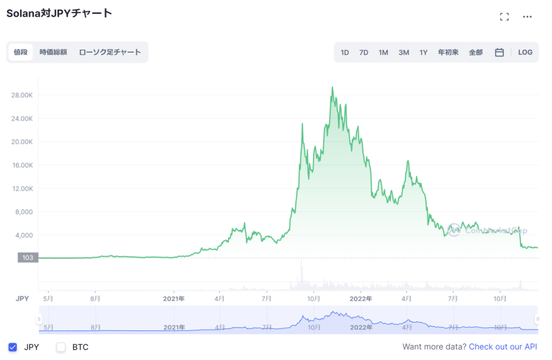Show 全部 all-time range

coord(476,52)
